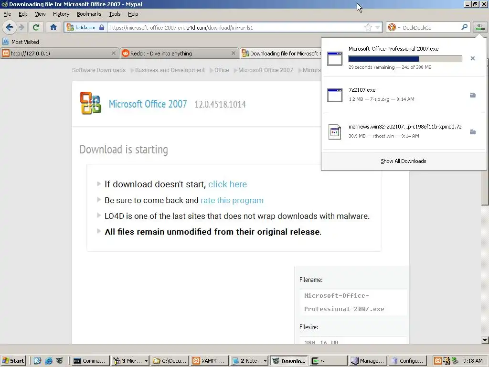Screen dimensions: 489x367
Task: Click the system clock showing 9:18 AM
Action: point(473,361)
